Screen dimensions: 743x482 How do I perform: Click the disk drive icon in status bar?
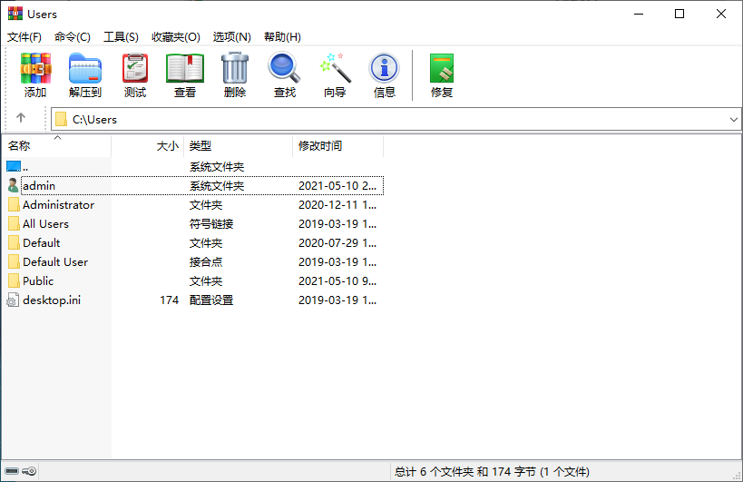[x=12, y=471]
